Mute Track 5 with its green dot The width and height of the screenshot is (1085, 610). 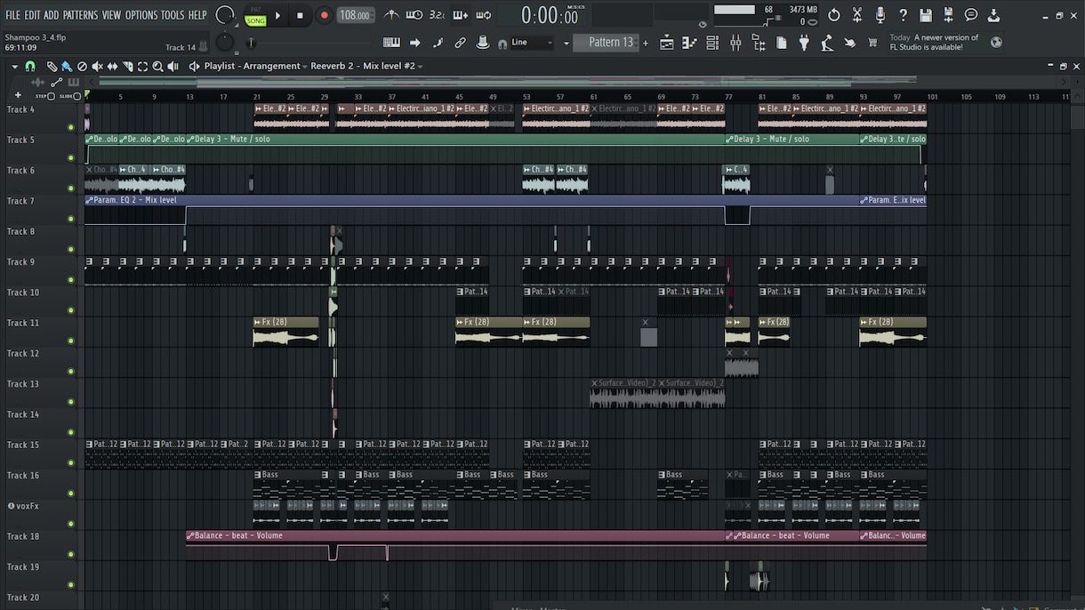[71, 157]
